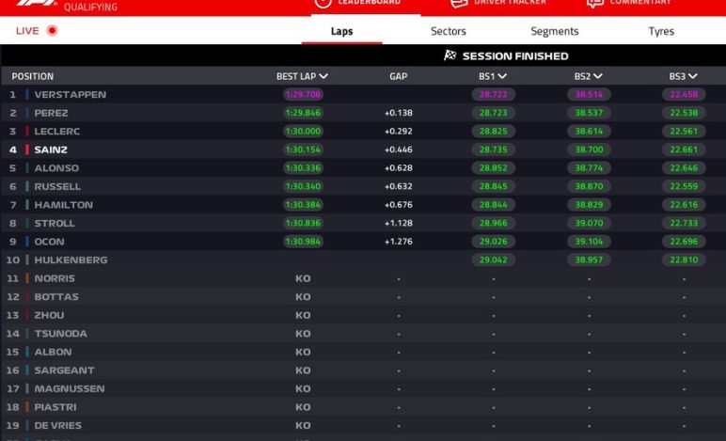Select the highlighted SAINZ driver name

coord(51,150)
